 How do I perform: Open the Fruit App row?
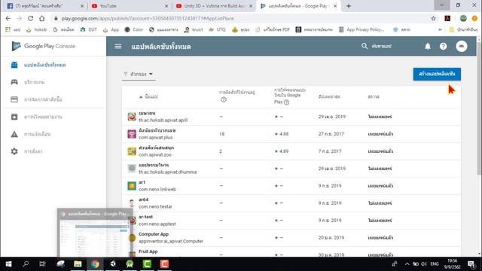pos(291,252)
